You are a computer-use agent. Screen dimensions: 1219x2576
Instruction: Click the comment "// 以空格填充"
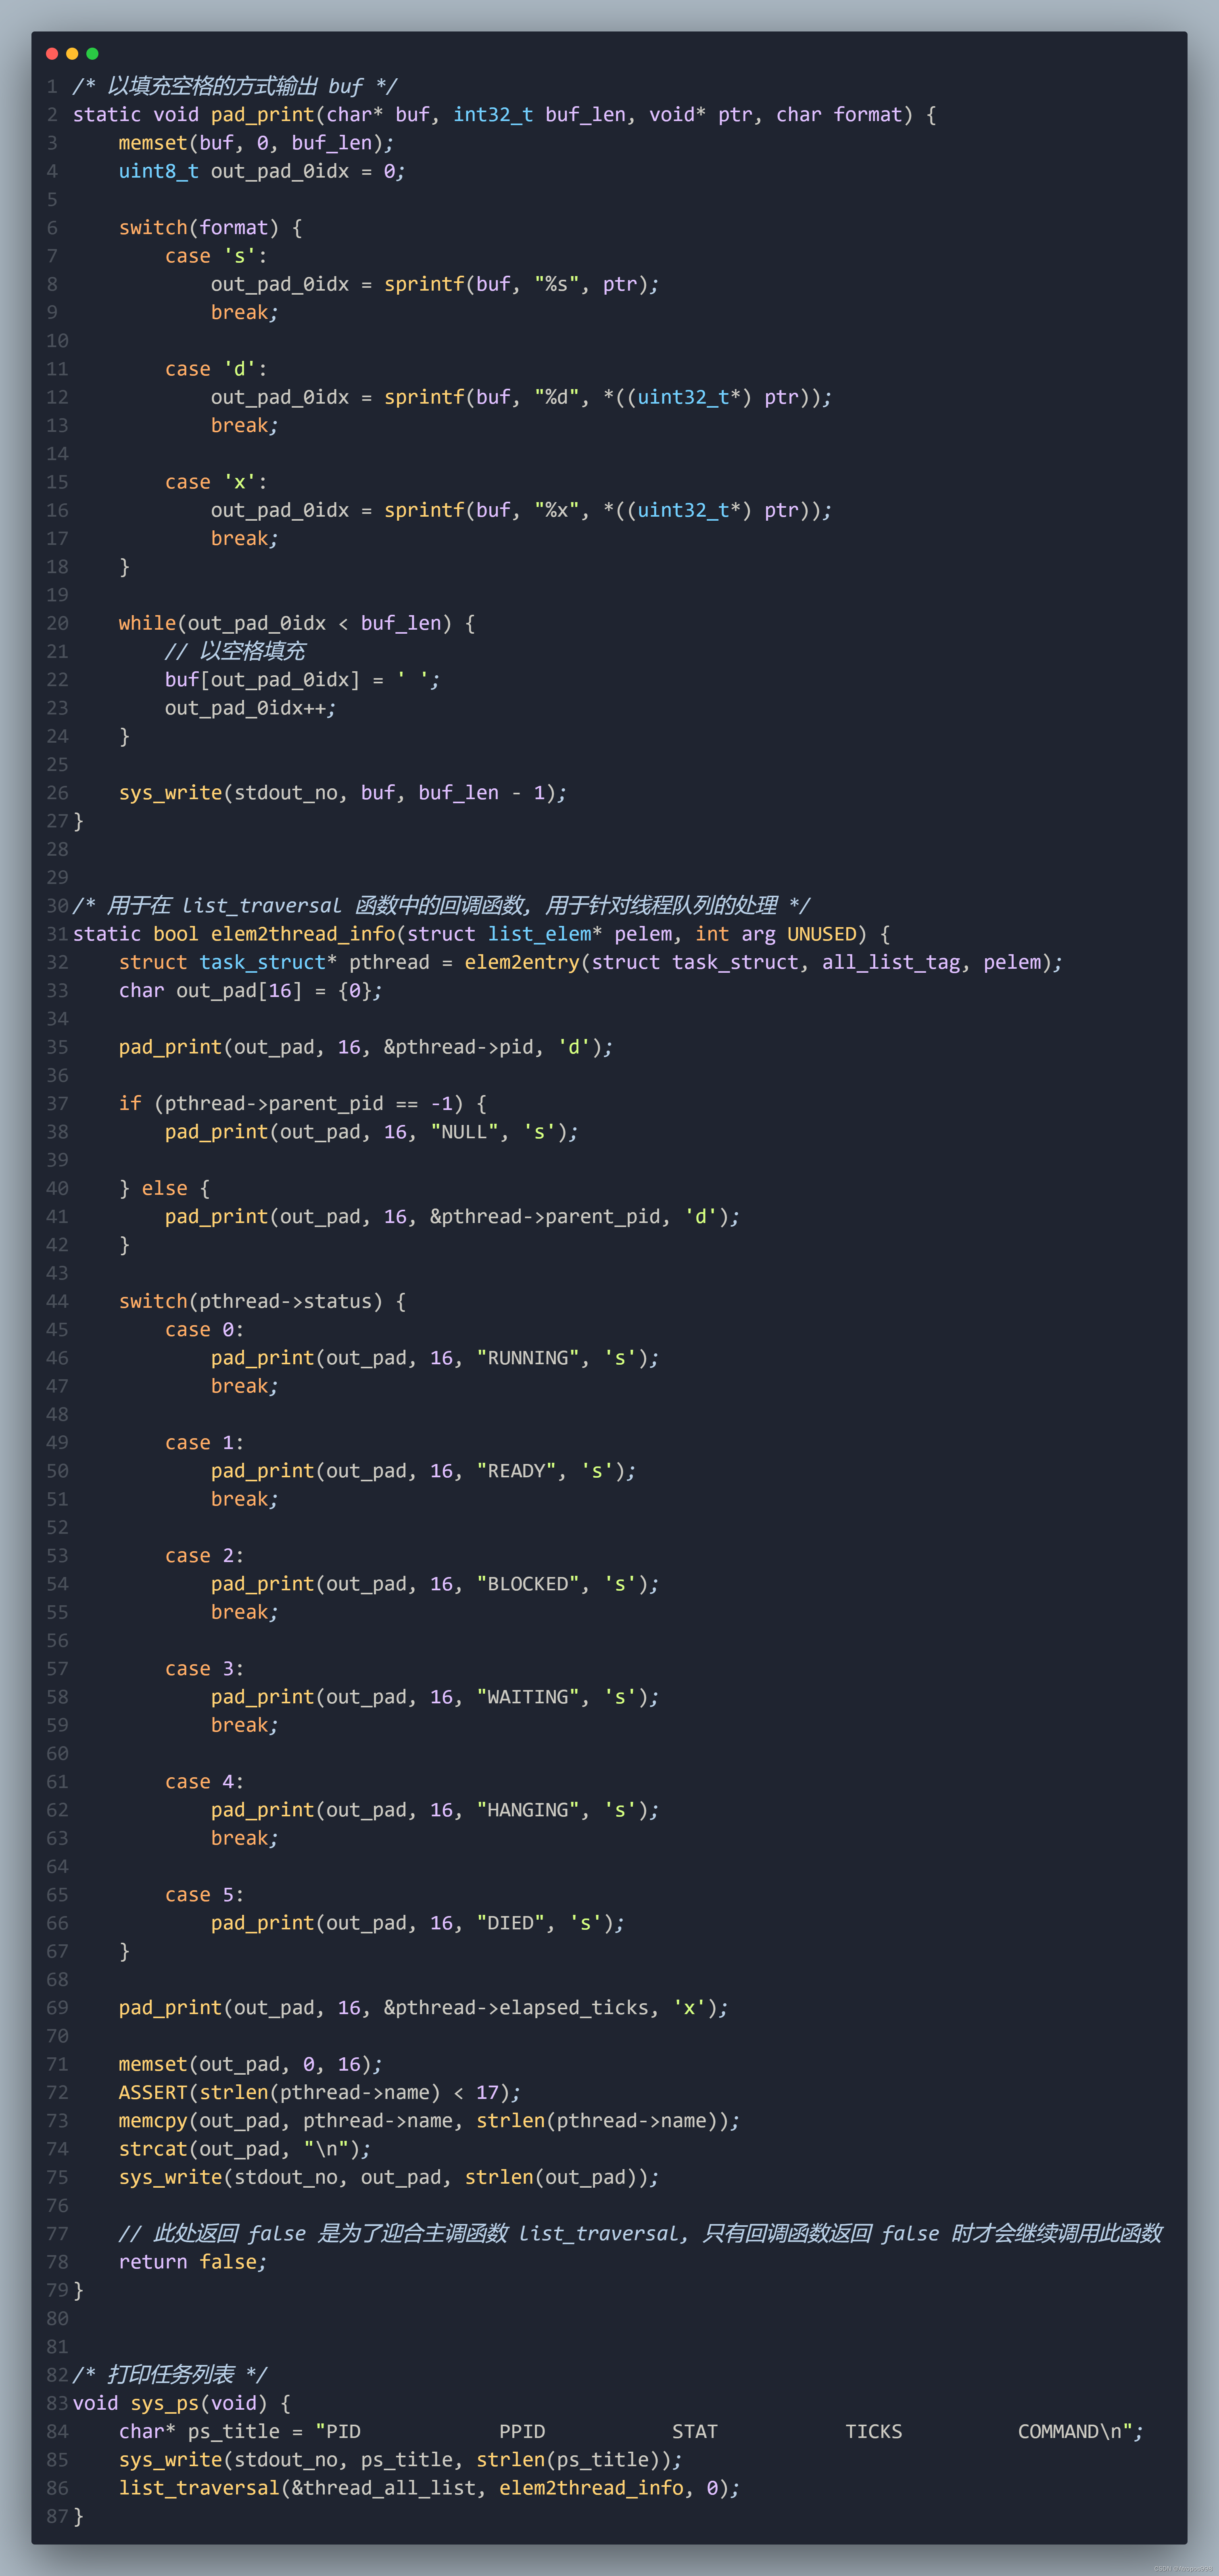coord(235,651)
